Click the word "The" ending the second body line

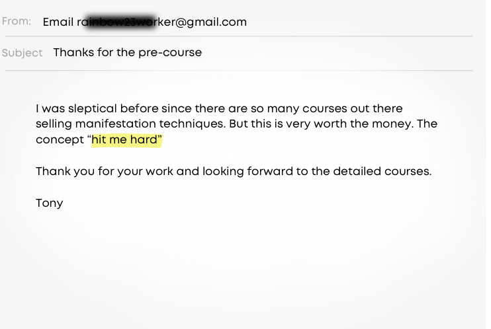427,124
